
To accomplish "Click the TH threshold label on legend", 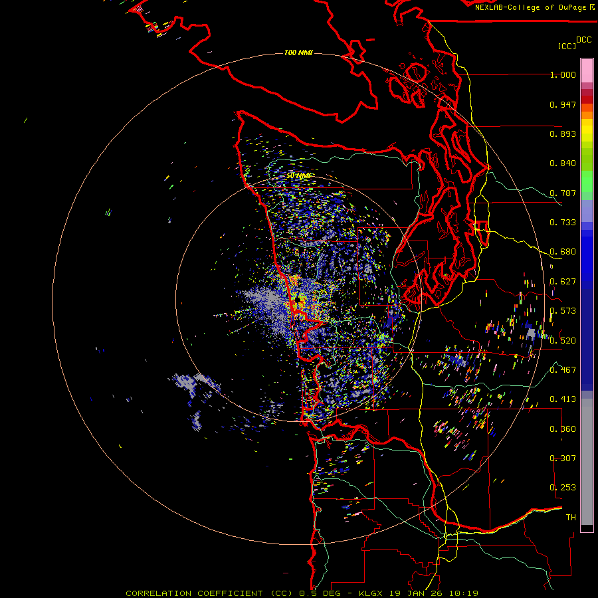I will pyautogui.click(x=571, y=518).
